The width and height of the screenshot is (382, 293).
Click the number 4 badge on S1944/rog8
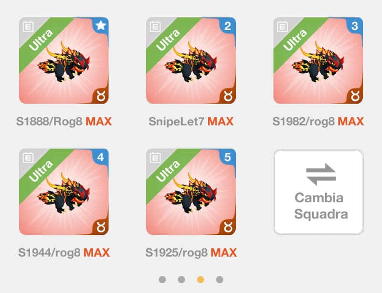[101, 157]
